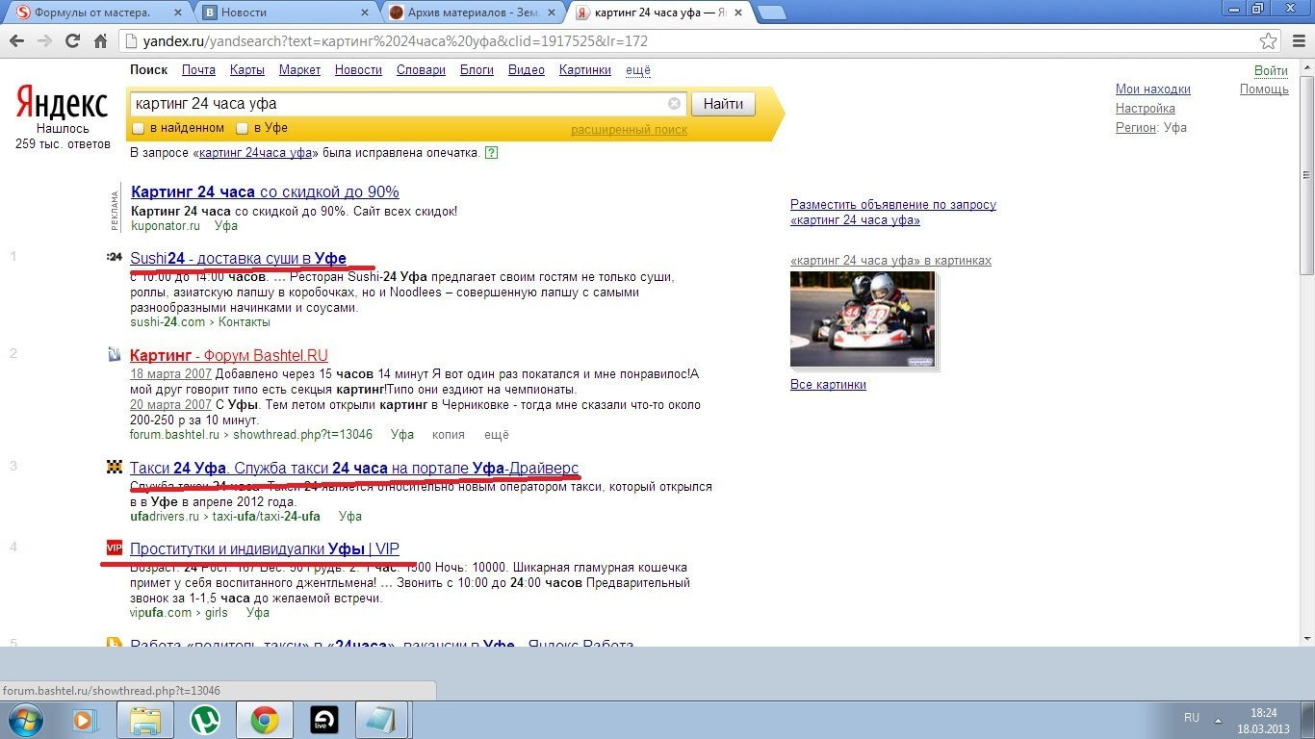Switch to Yandex 'Картинки' search
Screen dimensions: 1315x739
(585, 70)
